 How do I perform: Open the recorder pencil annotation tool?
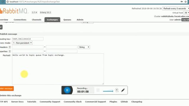pyautogui.click(x=123, y=90)
